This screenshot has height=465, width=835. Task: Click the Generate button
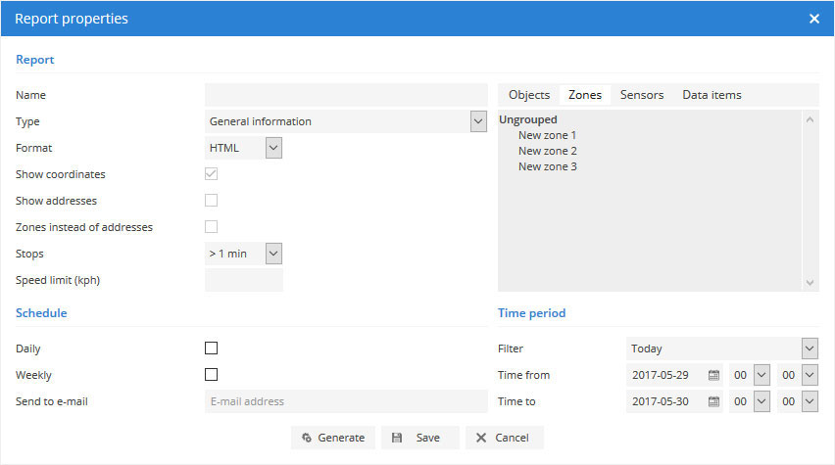[333, 438]
